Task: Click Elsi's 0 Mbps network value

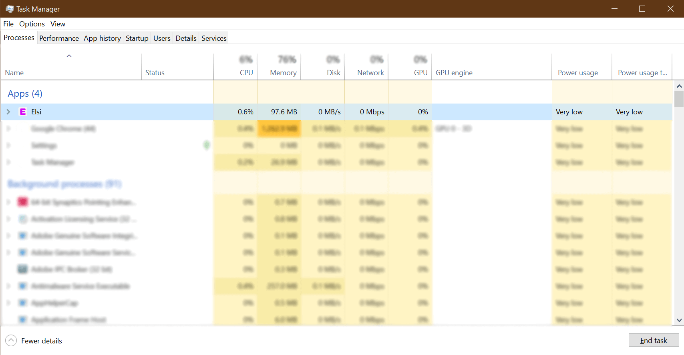Action: click(x=372, y=112)
